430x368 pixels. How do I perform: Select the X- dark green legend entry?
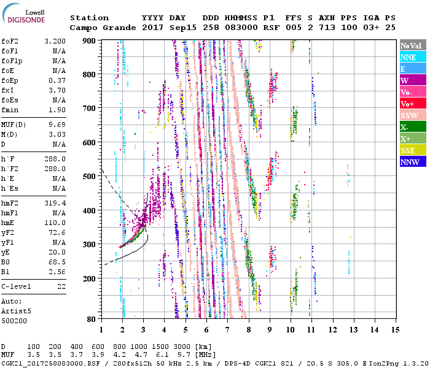412,127
